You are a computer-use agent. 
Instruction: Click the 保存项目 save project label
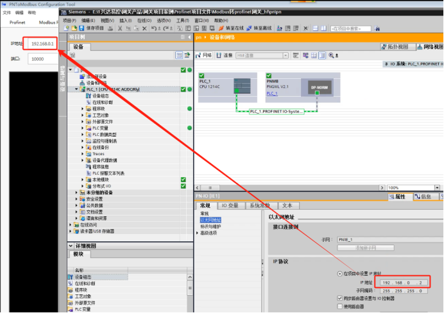pyautogui.click(x=95, y=28)
